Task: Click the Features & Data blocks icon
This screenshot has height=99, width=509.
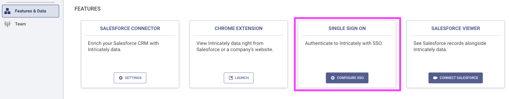Action: [7, 11]
